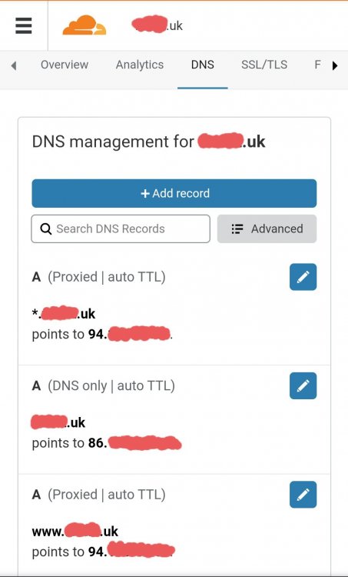348x577 pixels.
Task: Go to the SSL/TLS tab
Action: tap(264, 65)
